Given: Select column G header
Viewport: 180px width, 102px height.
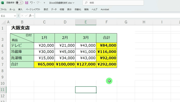Looking at the screenshot, I should [x=126, y=22].
